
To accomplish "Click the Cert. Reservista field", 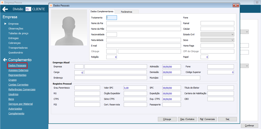I will tap(135, 104).
